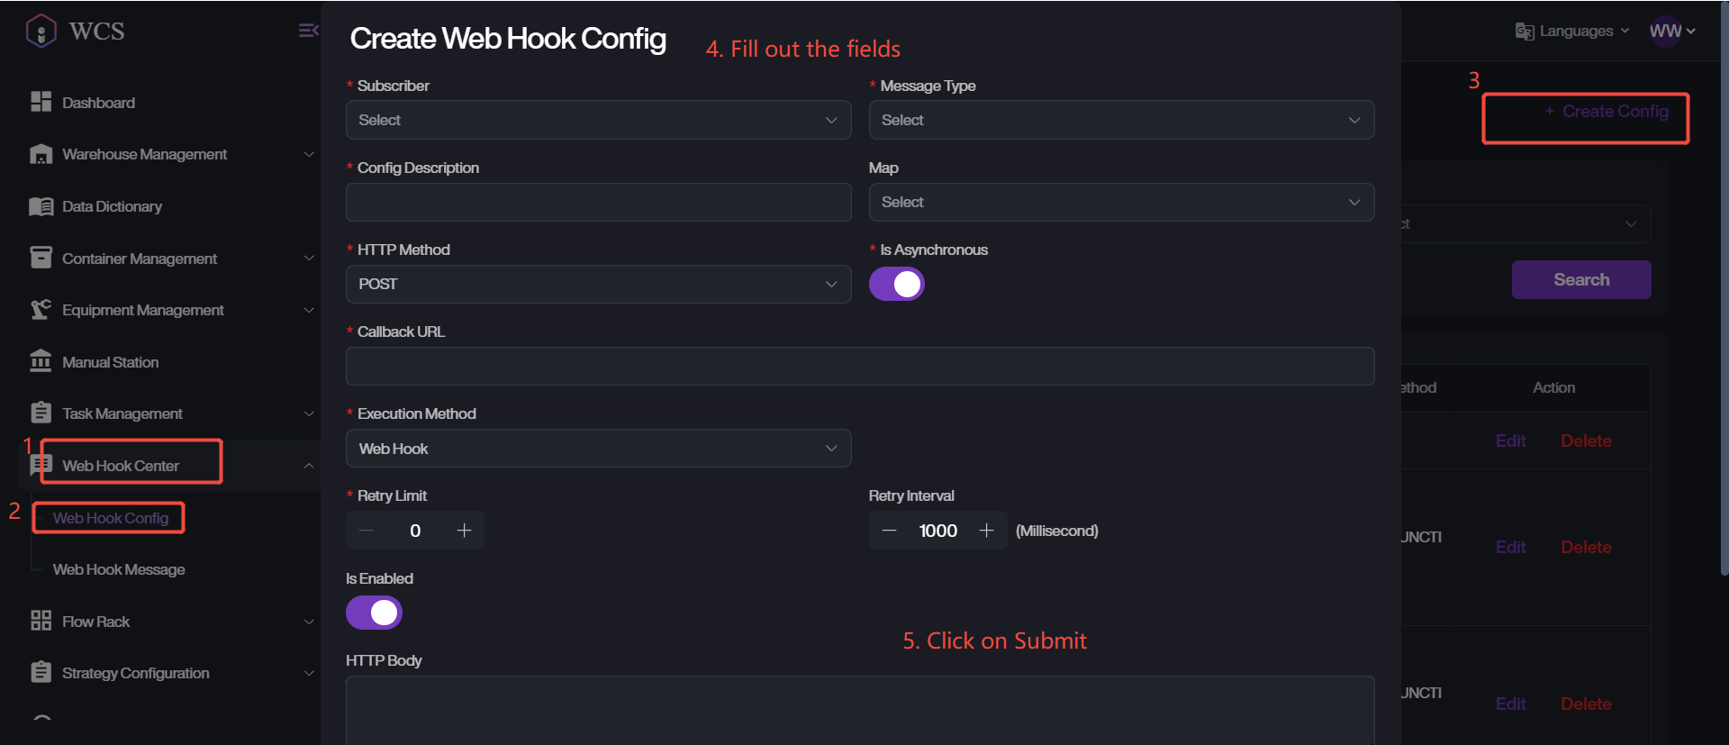Collapse the sidebar with the menu icon
The width and height of the screenshot is (1729, 745).
(307, 31)
